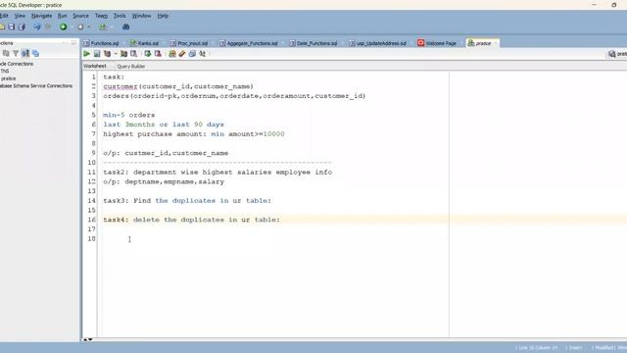Click the Open folder icon in main toolbar

(2, 26)
